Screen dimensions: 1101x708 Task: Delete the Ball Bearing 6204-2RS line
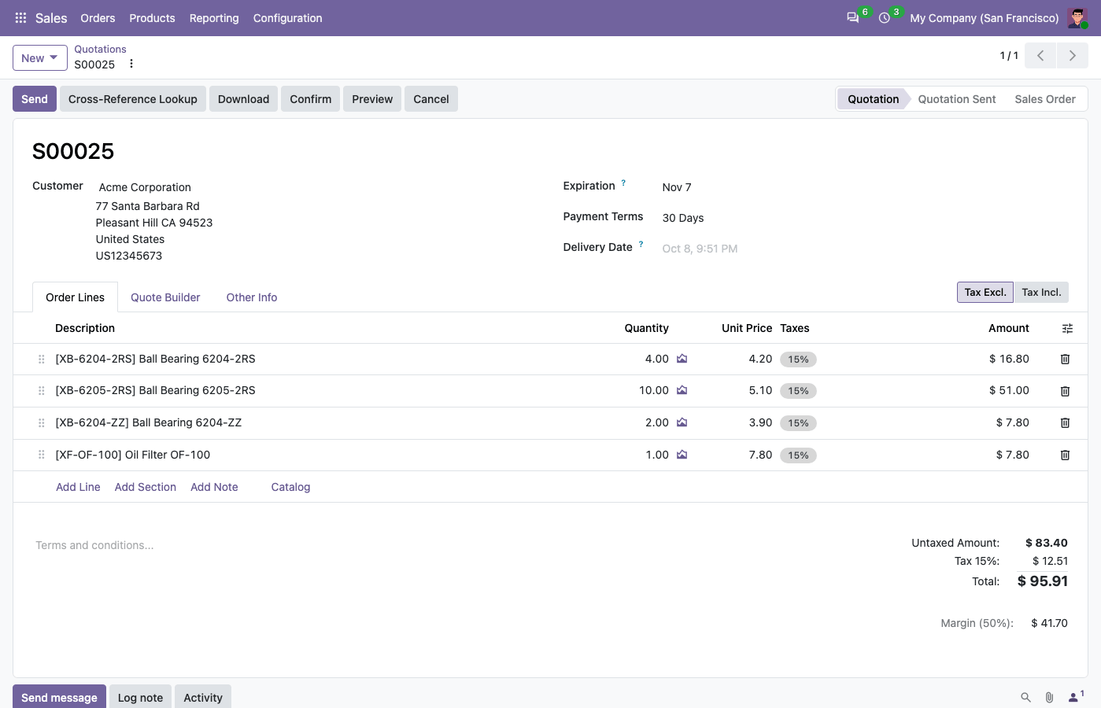click(1065, 359)
